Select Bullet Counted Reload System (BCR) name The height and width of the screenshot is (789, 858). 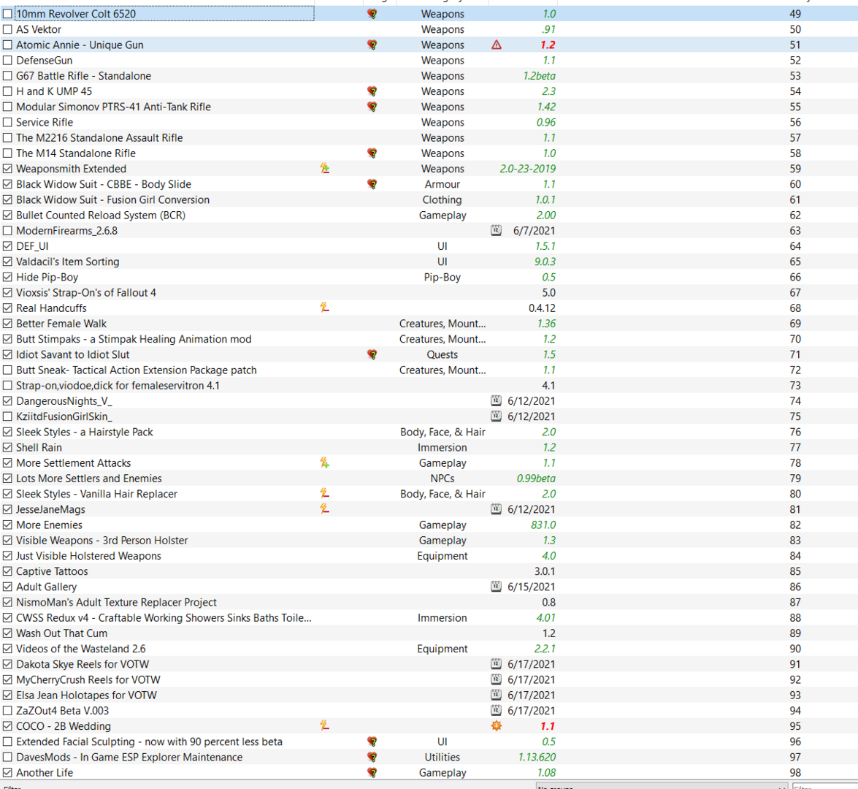101,216
